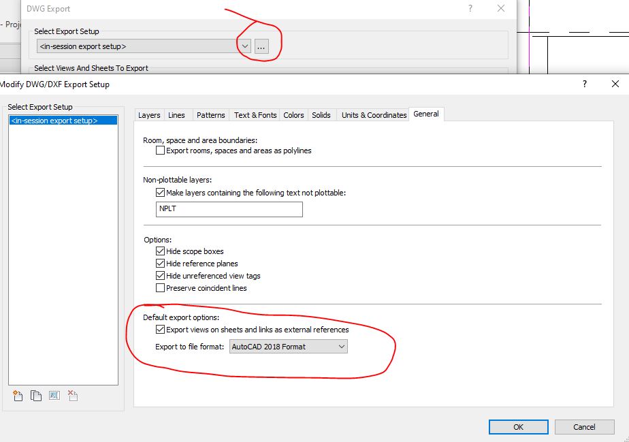Image resolution: width=629 pixels, height=442 pixels.
Task: Duplicate the selected export setup
Action: click(x=36, y=396)
